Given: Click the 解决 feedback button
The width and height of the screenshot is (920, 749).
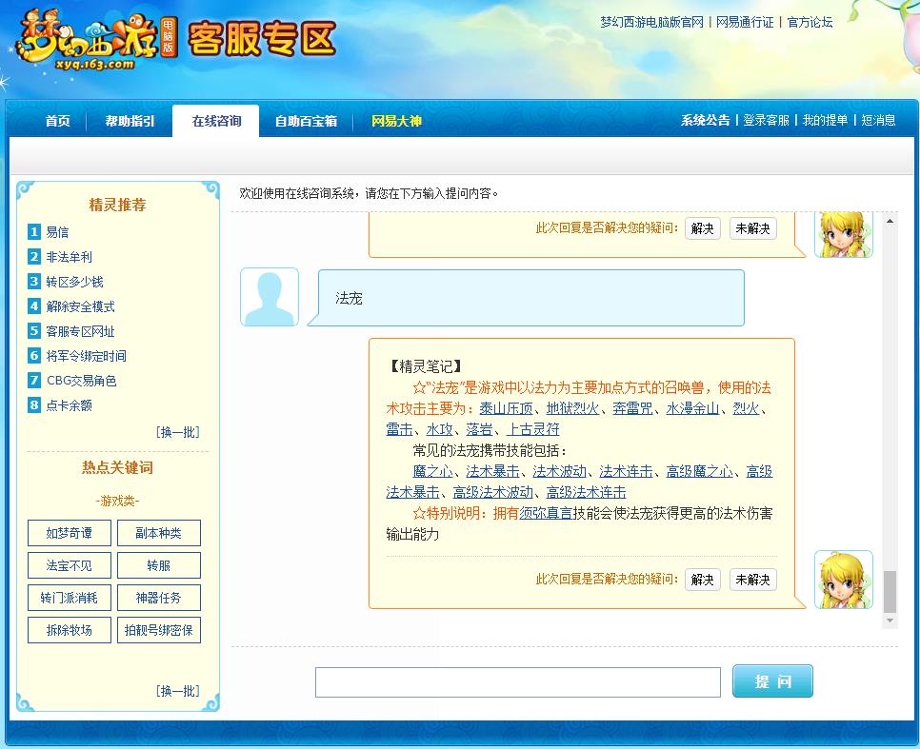Looking at the screenshot, I should 702,579.
